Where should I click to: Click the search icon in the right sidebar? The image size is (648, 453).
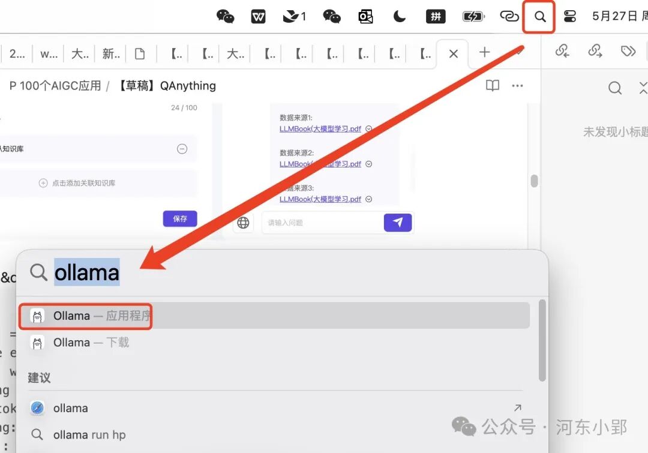[615, 88]
